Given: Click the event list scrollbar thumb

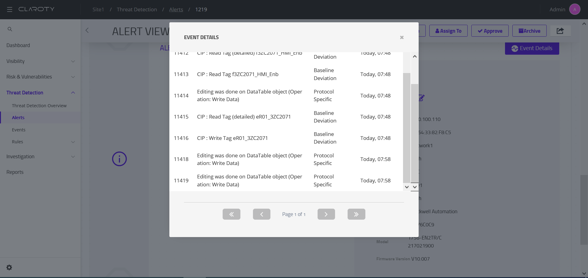Looking at the screenshot, I should click(x=407, y=128).
